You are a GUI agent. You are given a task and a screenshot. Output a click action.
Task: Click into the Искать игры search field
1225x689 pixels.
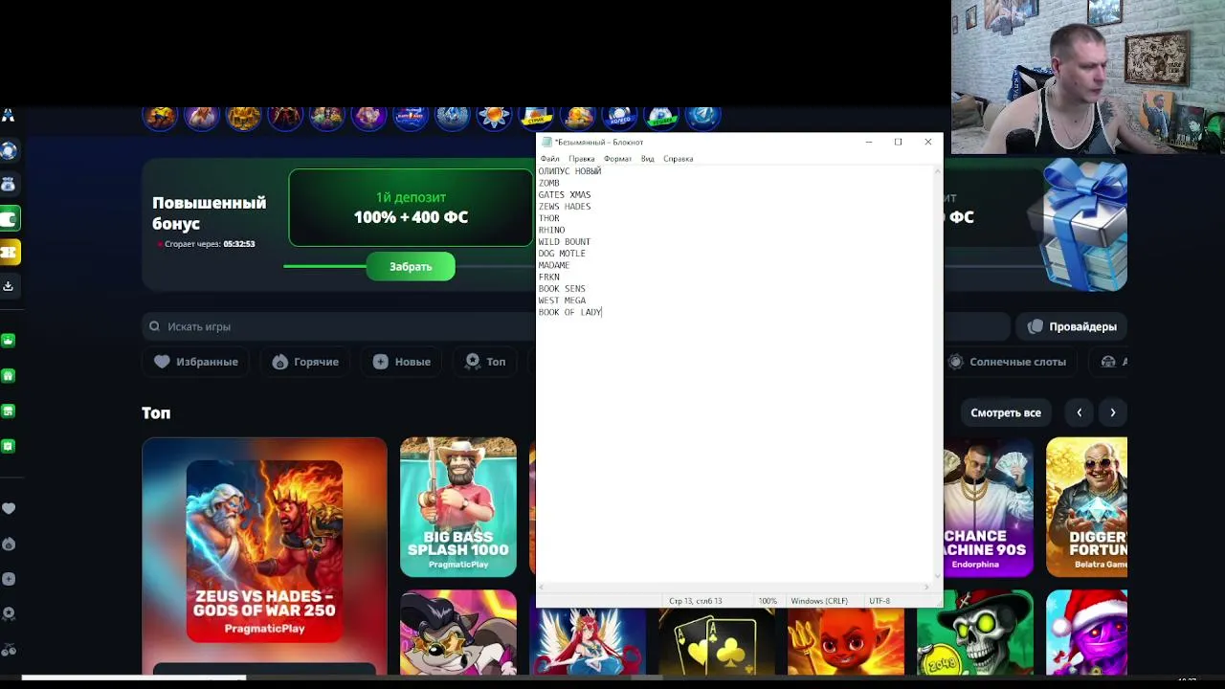[x=339, y=326]
